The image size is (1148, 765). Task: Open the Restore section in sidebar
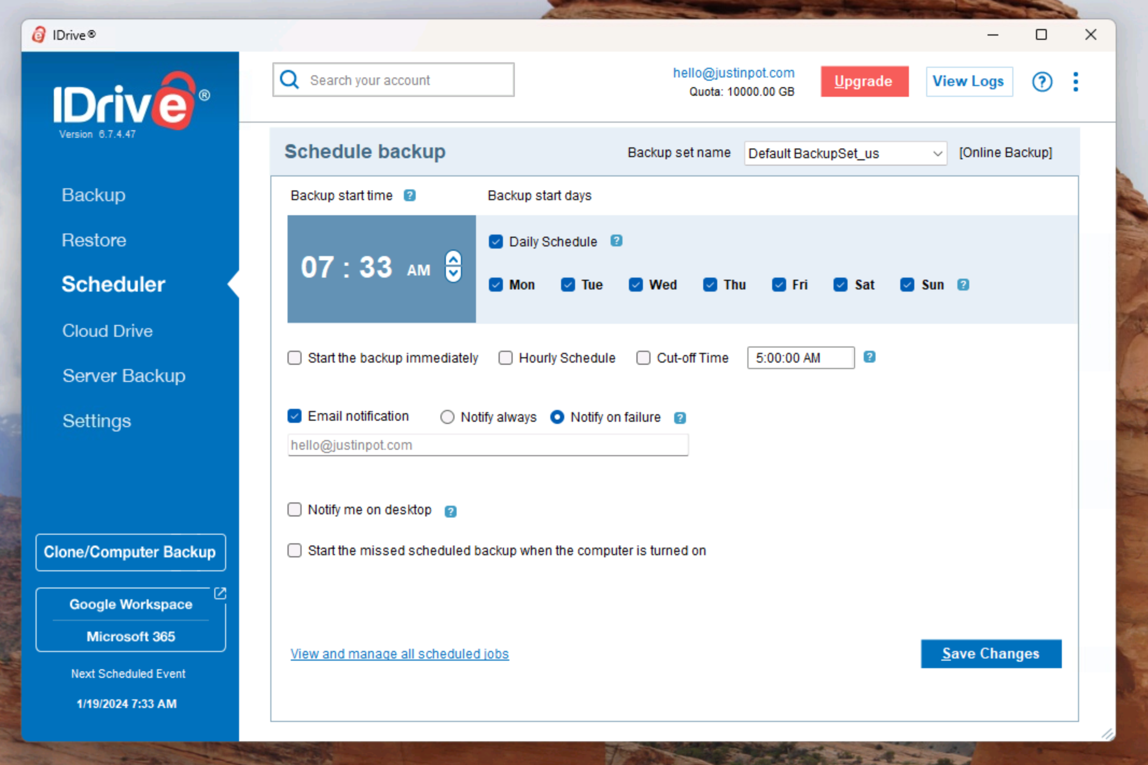tap(94, 240)
